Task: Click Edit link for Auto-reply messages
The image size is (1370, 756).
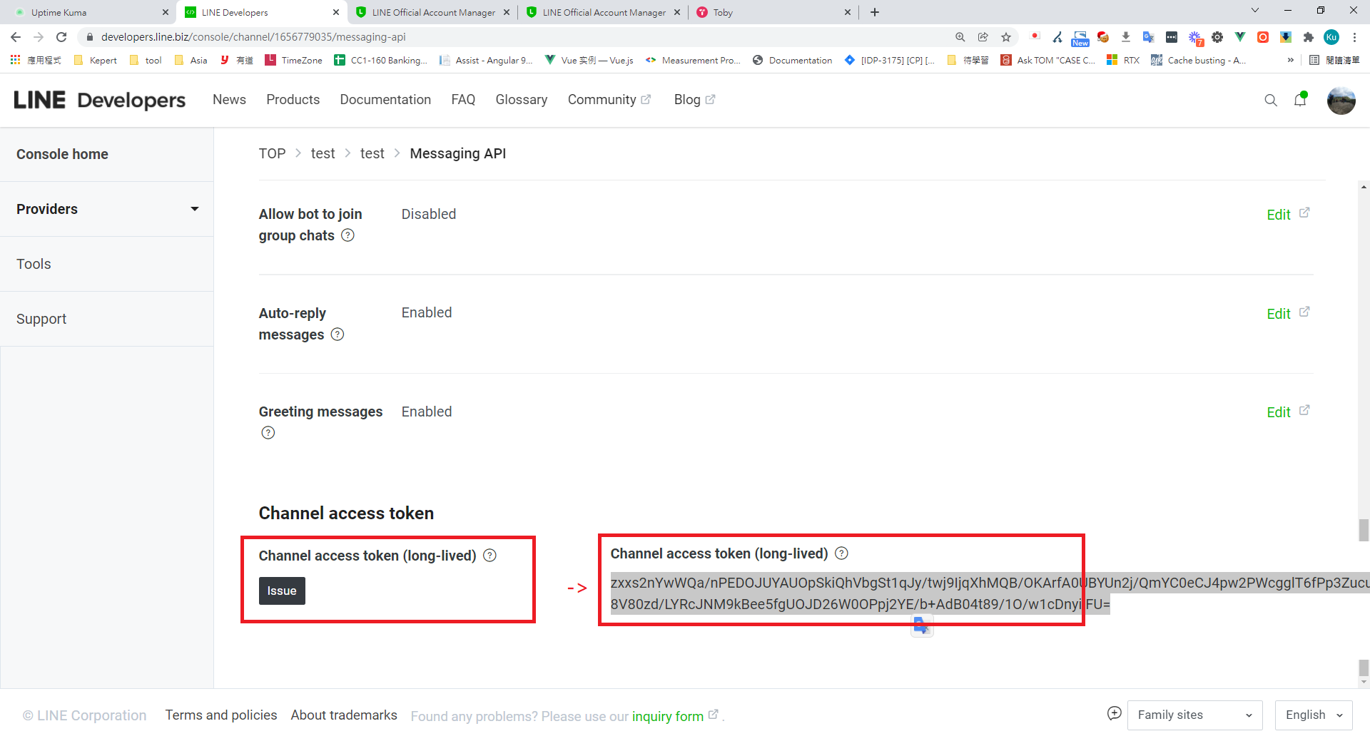Action: point(1278,314)
